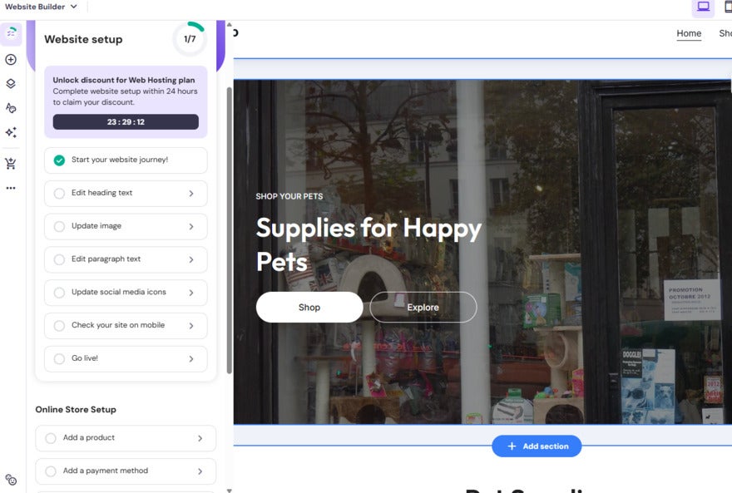Open the Pages and navigation layers icon
The image size is (732, 493).
(11, 84)
